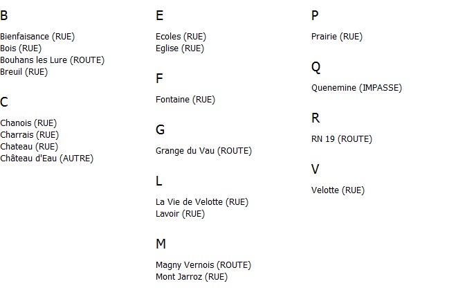This screenshot has height=288, width=467.
Task: Select Fontaine (RUE) under letter F
Action: tap(185, 99)
